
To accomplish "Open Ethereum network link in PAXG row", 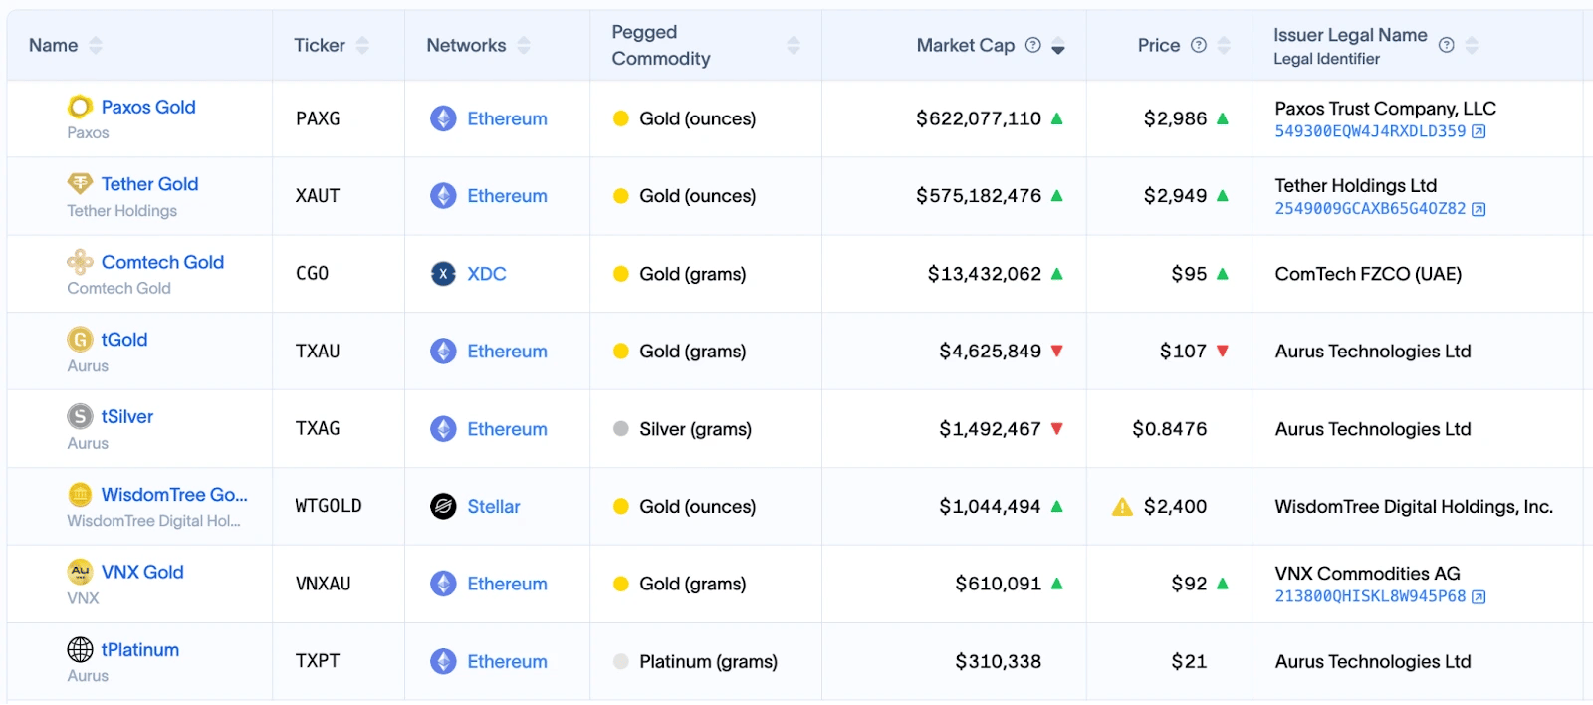I will [x=507, y=118].
